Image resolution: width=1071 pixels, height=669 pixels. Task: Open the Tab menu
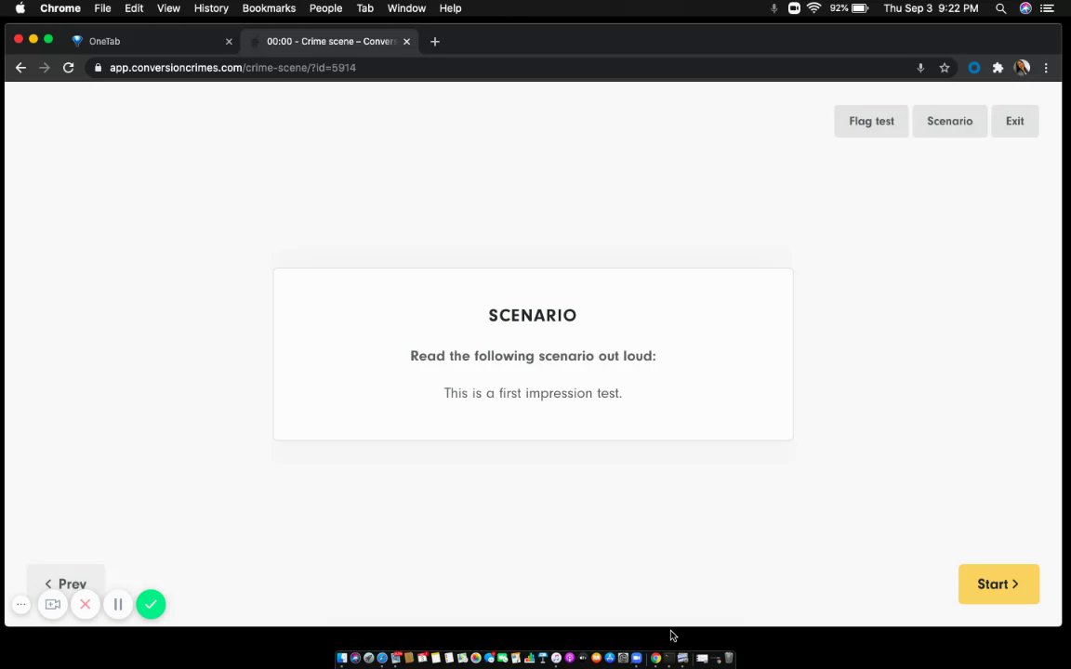click(x=364, y=8)
